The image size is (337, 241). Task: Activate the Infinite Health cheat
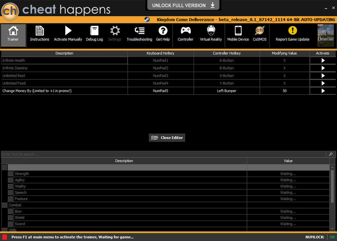point(323,61)
